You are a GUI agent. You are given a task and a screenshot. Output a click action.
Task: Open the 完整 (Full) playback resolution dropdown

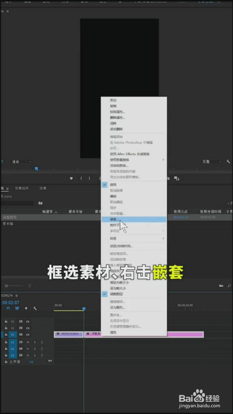click(x=212, y=161)
